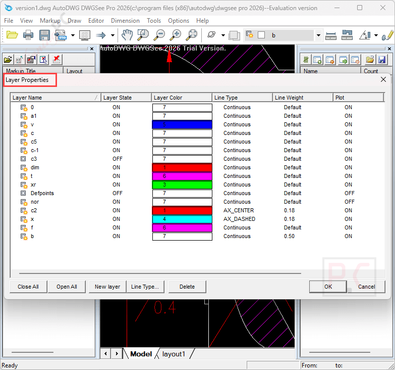Click the delete markup red X icon in left panel
This screenshot has height=370, width=395.
(57, 60)
